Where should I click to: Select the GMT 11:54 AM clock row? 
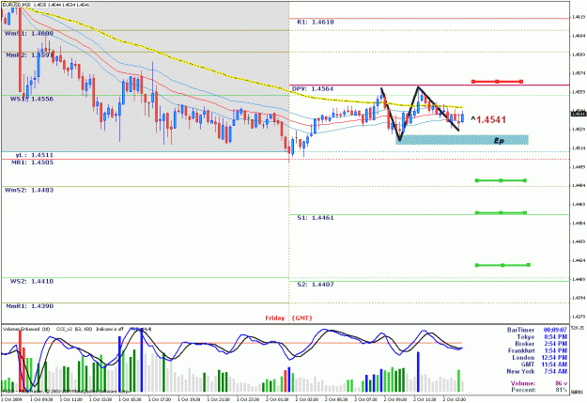[544, 364]
